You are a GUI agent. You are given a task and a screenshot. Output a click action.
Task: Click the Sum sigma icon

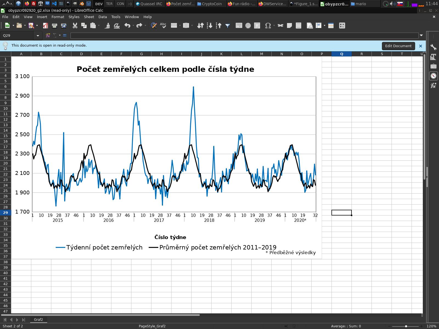coord(55,35)
